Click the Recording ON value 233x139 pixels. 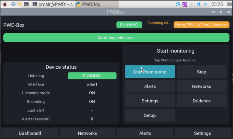(92, 101)
